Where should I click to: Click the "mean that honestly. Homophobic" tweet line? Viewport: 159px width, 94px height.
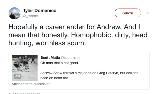click(78, 35)
